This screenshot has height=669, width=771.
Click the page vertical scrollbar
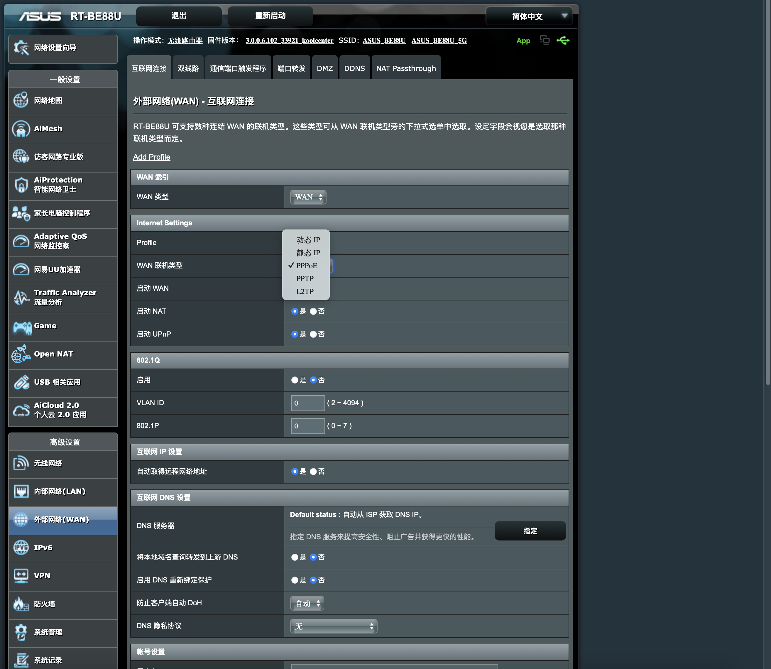pos(768,192)
